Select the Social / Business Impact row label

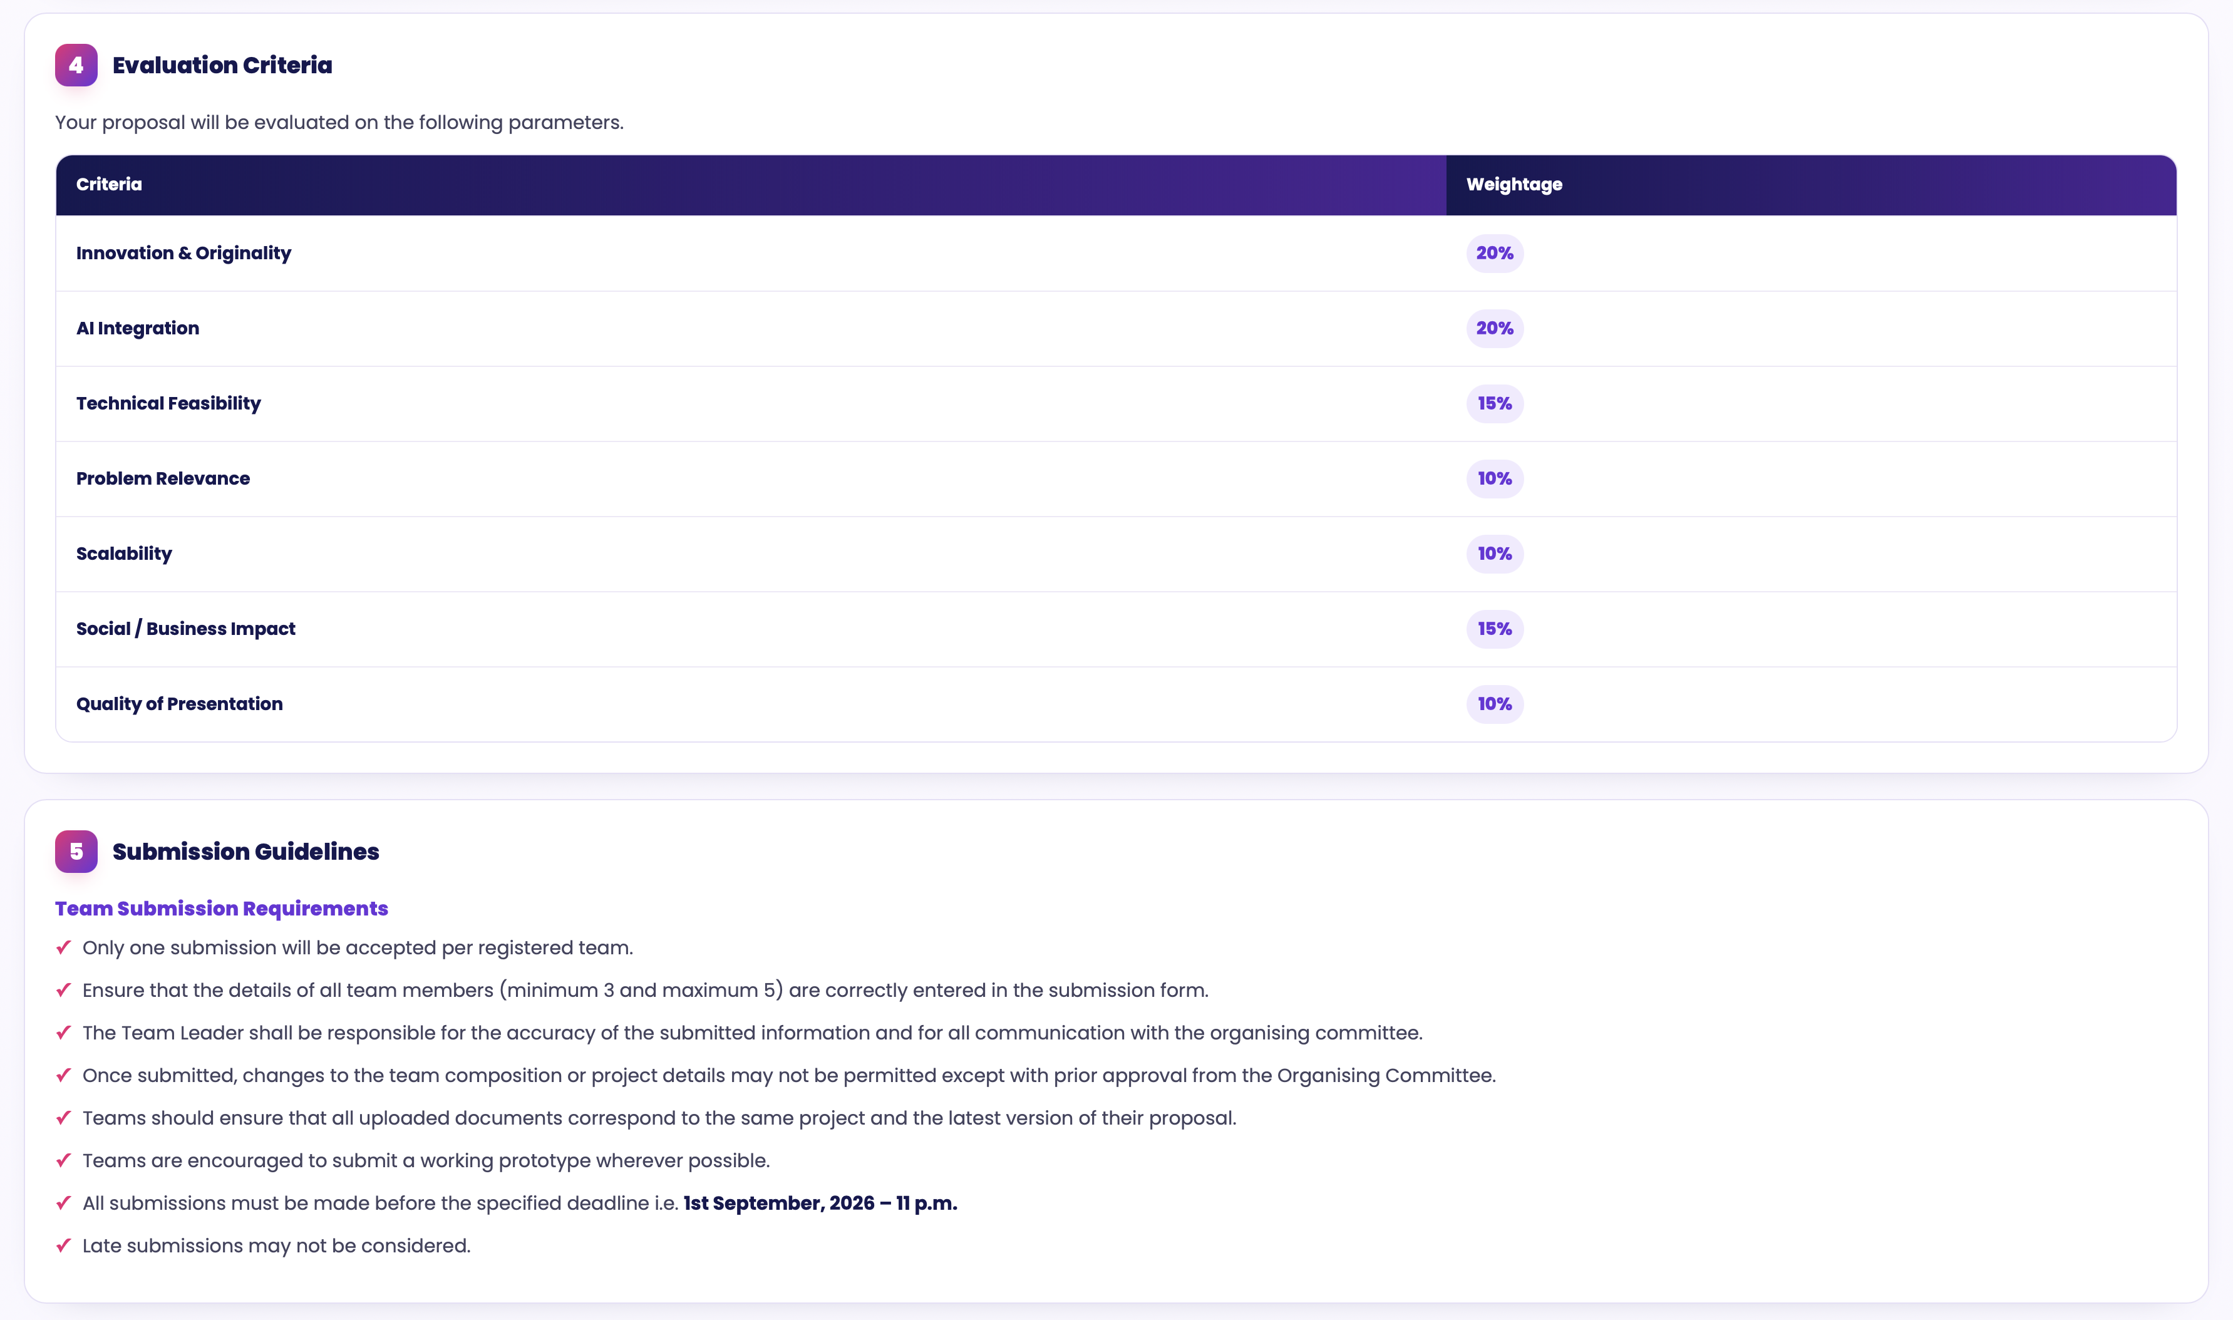pos(186,629)
